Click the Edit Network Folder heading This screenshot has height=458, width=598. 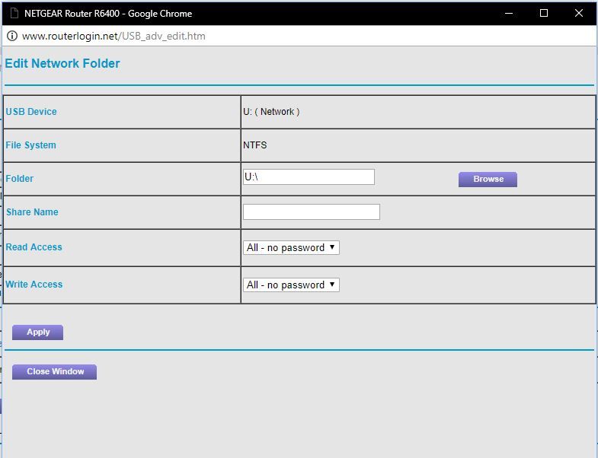tap(62, 64)
